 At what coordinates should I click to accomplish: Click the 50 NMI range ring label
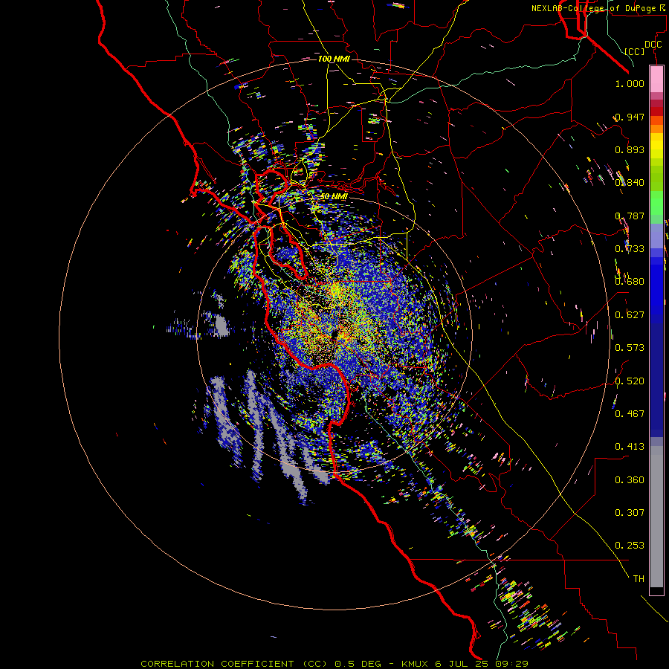point(334,196)
